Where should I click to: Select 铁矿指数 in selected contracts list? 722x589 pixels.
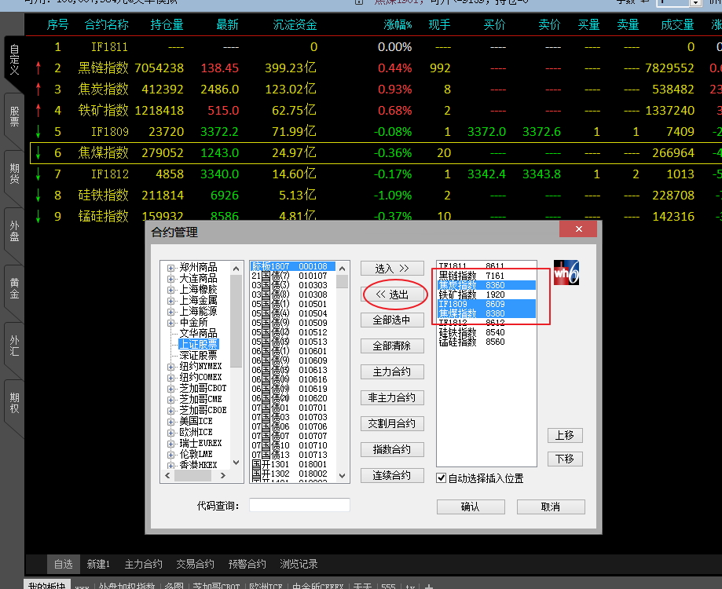(x=458, y=295)
